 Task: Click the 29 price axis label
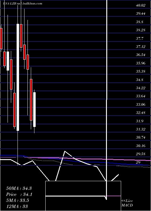tap(138, 162)
